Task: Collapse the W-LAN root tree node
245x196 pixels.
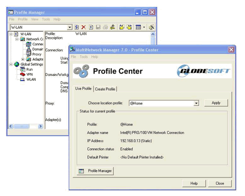Action: point(11,34)
